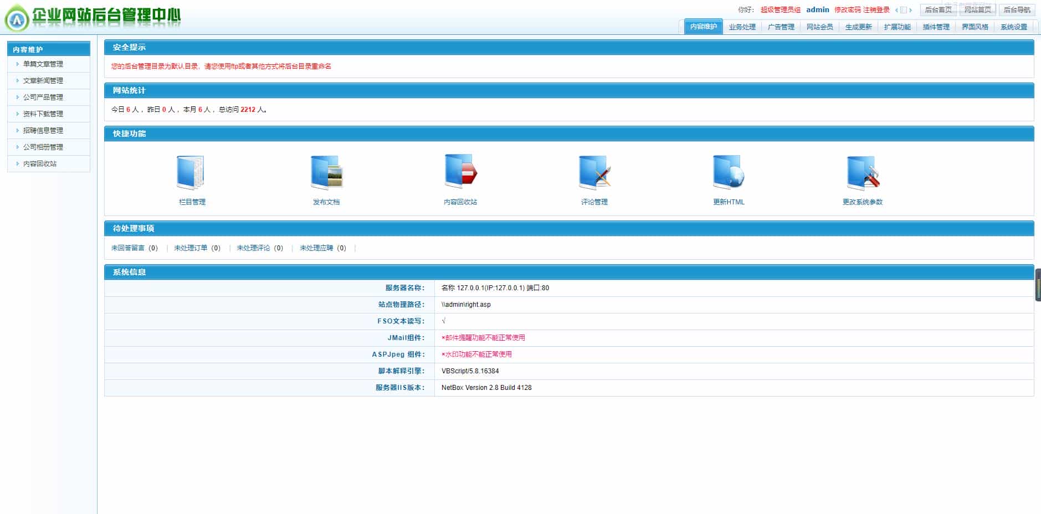The image size is (1041, 514).
Task: Open the 未处理应聘 (0) pending link
Action: [x=323, y=248]
